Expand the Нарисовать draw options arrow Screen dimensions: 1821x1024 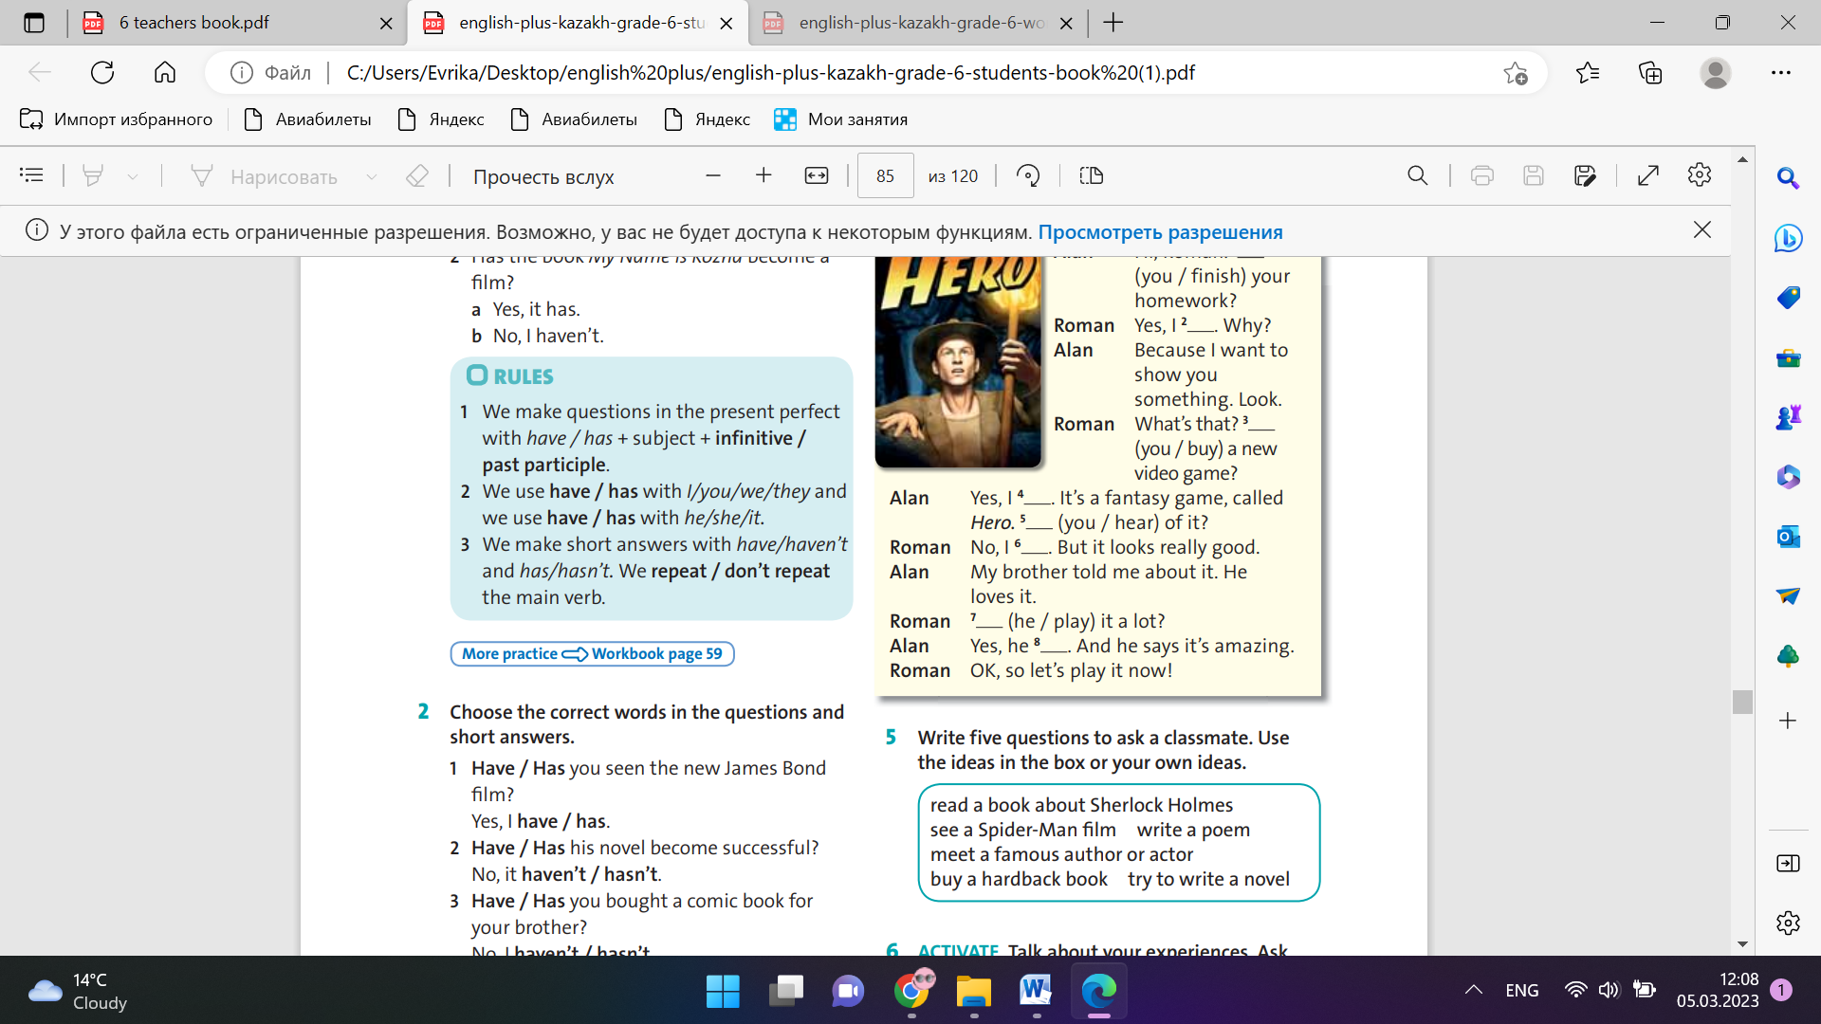[x=372, y=176]
